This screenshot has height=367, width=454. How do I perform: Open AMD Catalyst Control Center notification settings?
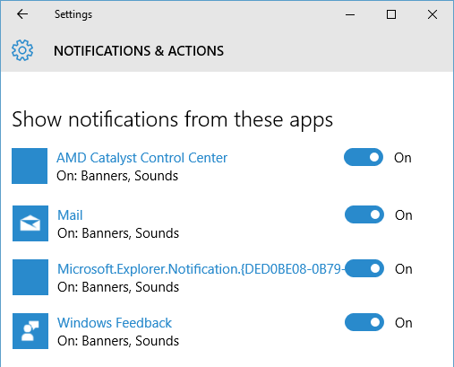[141, 158]
